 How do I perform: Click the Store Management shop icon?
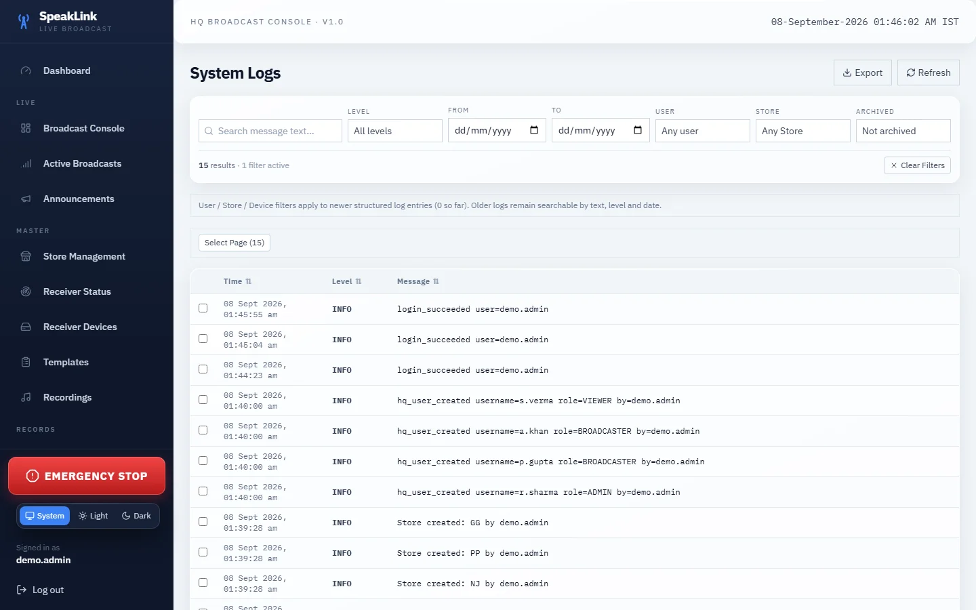pyautogui.click(x=26, y=256)
